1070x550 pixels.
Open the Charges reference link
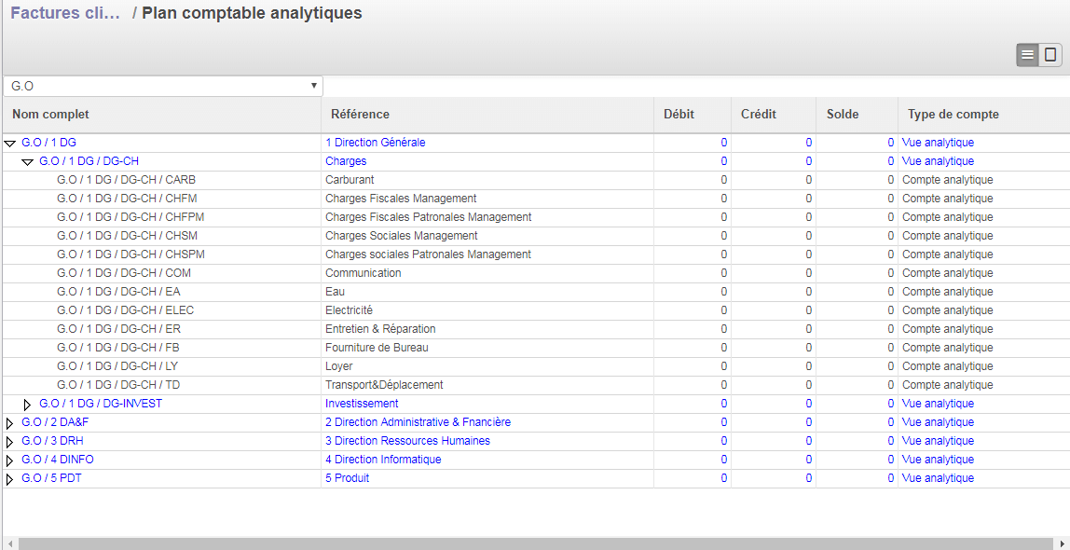(346, 161)
